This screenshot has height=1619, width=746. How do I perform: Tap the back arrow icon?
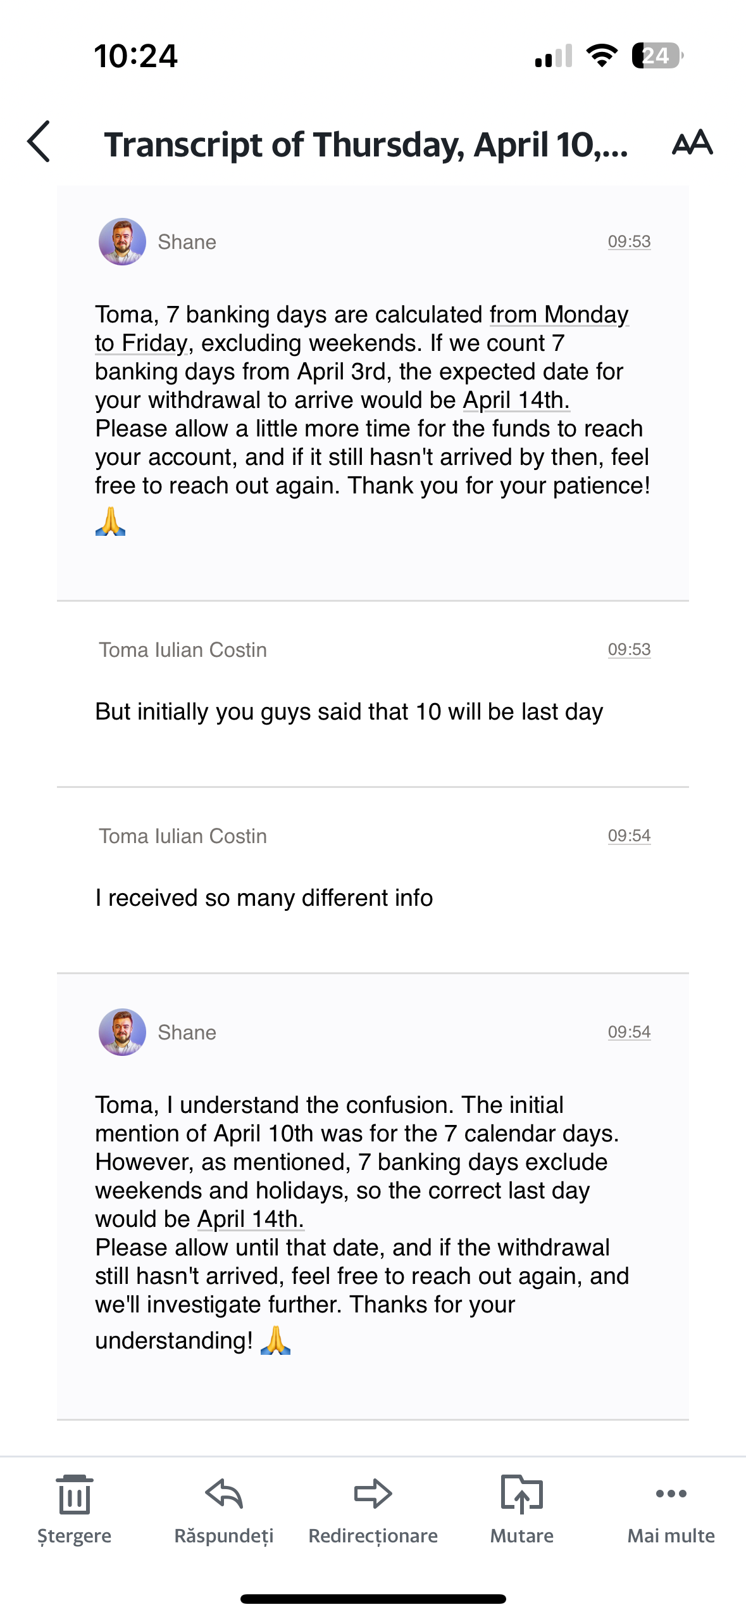39,142
